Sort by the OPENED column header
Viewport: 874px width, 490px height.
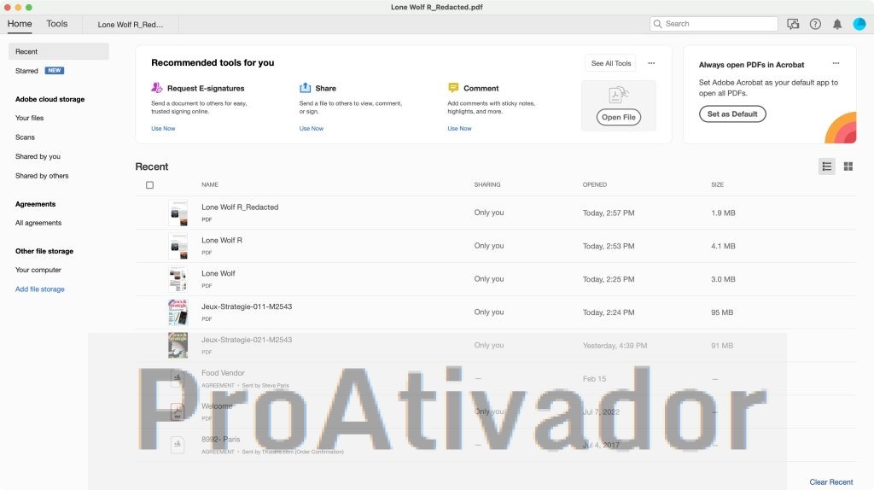pos(595,184)
